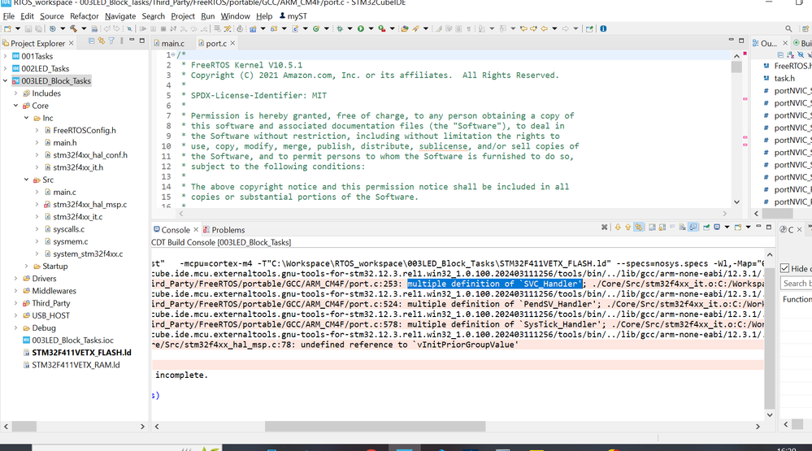Click the Search field in right panel

tap(796, 284)
